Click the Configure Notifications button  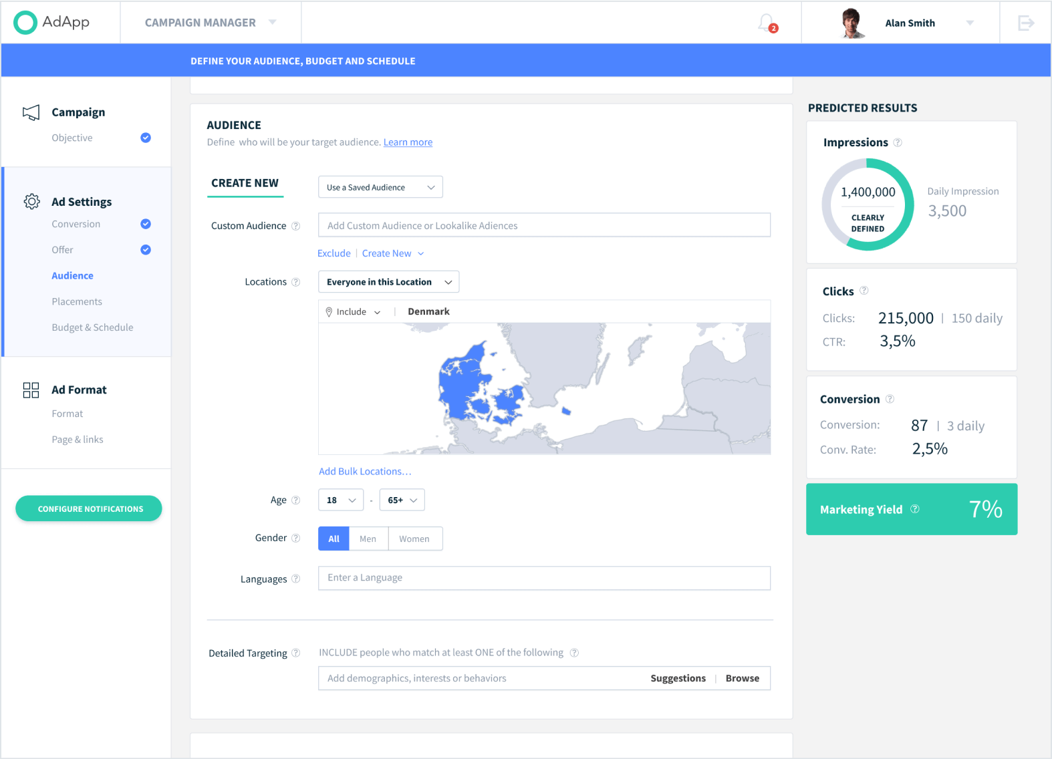coord(89,508)
